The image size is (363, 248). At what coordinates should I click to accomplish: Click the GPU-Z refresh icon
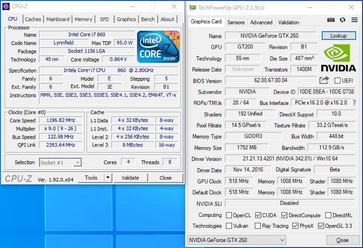coord(342,20)
